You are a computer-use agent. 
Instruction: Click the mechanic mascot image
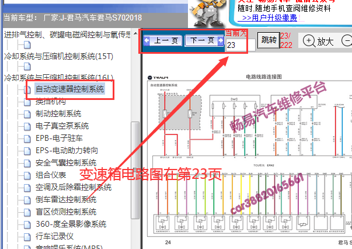tap(207, 13)
